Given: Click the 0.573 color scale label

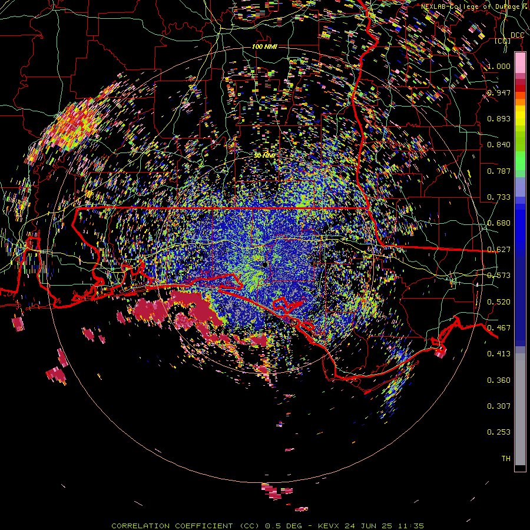Looking at the screenshot, I should click(x=499, y=276).
